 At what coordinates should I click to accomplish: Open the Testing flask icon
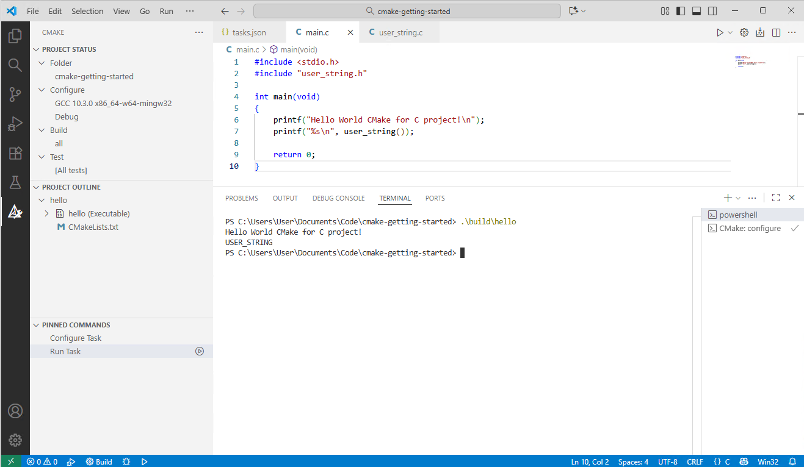point(15,182)
